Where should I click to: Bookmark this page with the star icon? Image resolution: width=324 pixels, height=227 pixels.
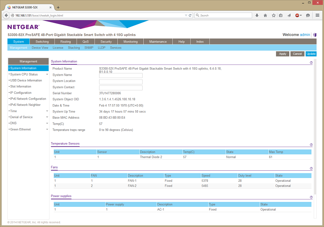[274, 16]
